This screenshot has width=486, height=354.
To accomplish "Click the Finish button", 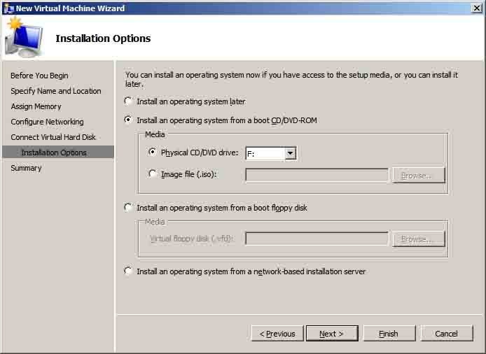I will [x=389, y=334].
